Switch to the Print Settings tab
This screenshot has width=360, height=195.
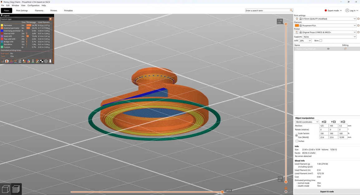tap(22, 11)
